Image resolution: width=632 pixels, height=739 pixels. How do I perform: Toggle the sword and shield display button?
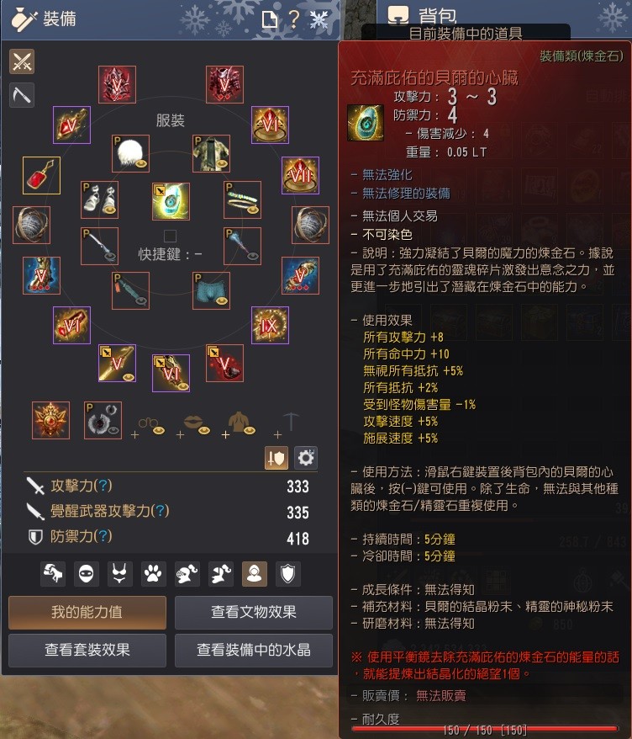[276, 458]
